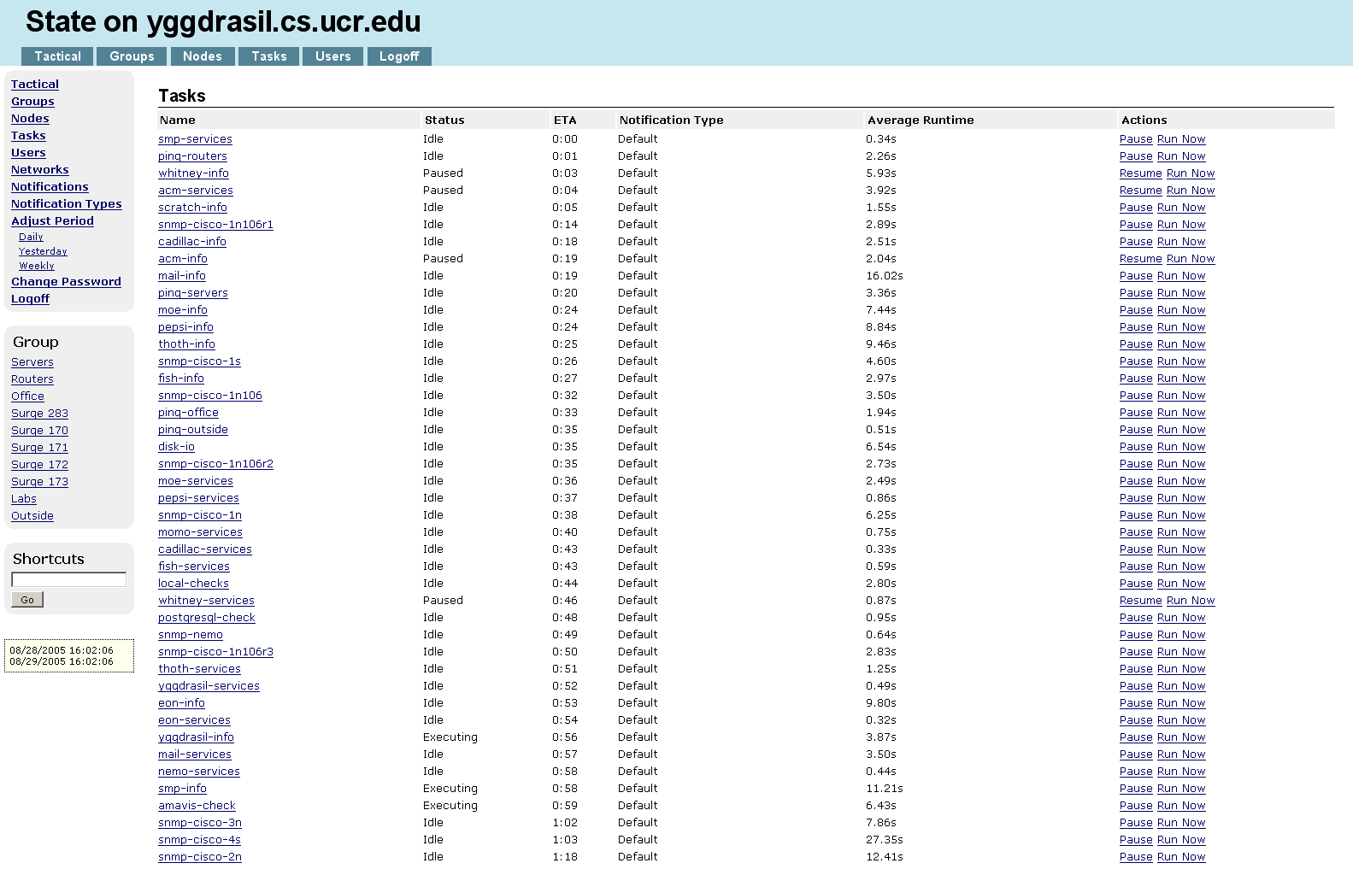Open the pepsi-services task
The height and width of the screenshot is (869, 1353).
click(x=198, y=498)
